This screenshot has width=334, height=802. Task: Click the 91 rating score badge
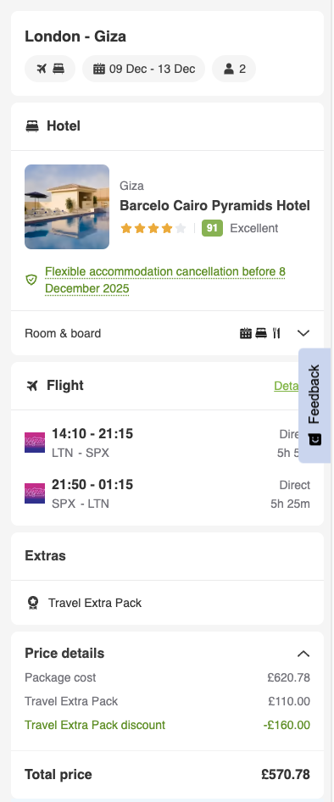pyautogui.click(x=212, y=228)
